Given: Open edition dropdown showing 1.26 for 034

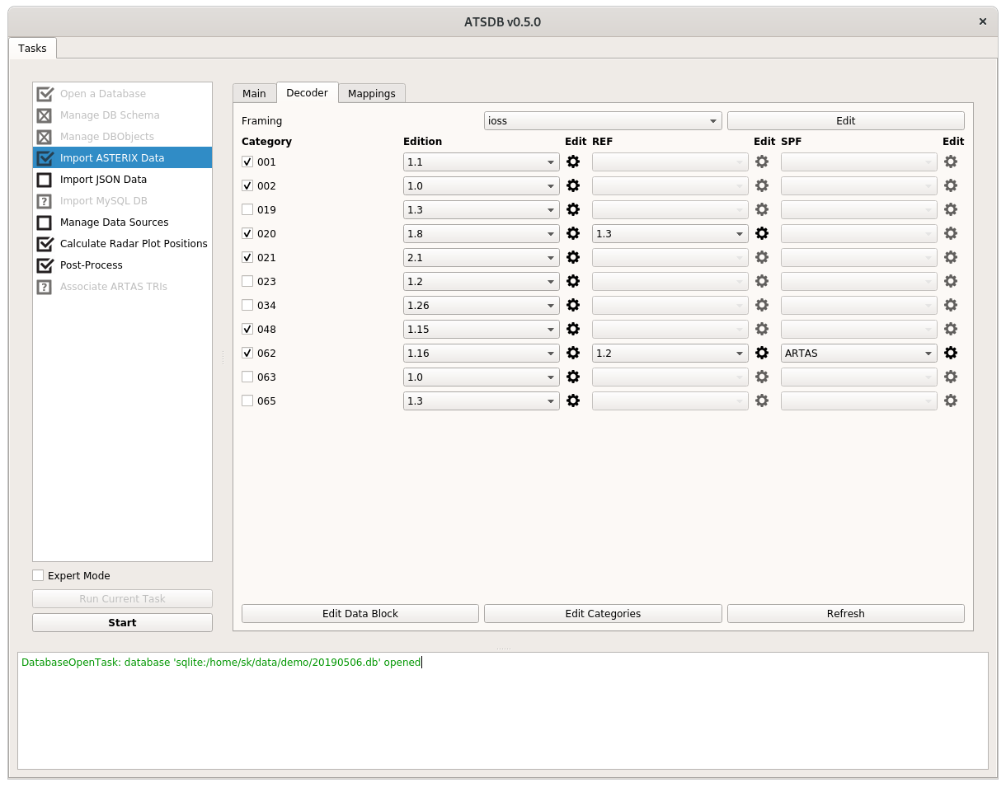Looking at the screenshot, I should click(482, 306).
